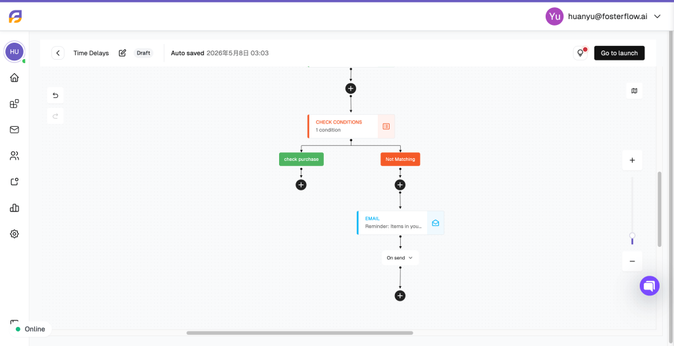Open the sidebar icon below contacts
The width and height of the screenshot is (674, 346).
[x=14, y=182]
